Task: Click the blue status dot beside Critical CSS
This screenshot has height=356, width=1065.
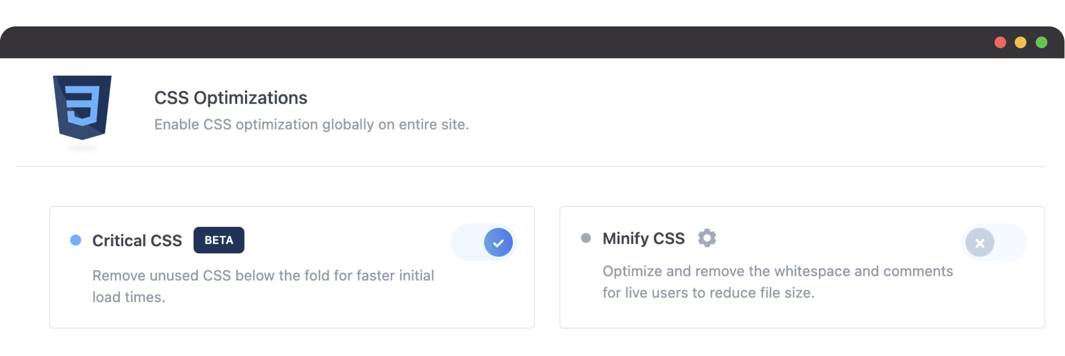Action: pyautogui.click(x=76, y=240)
